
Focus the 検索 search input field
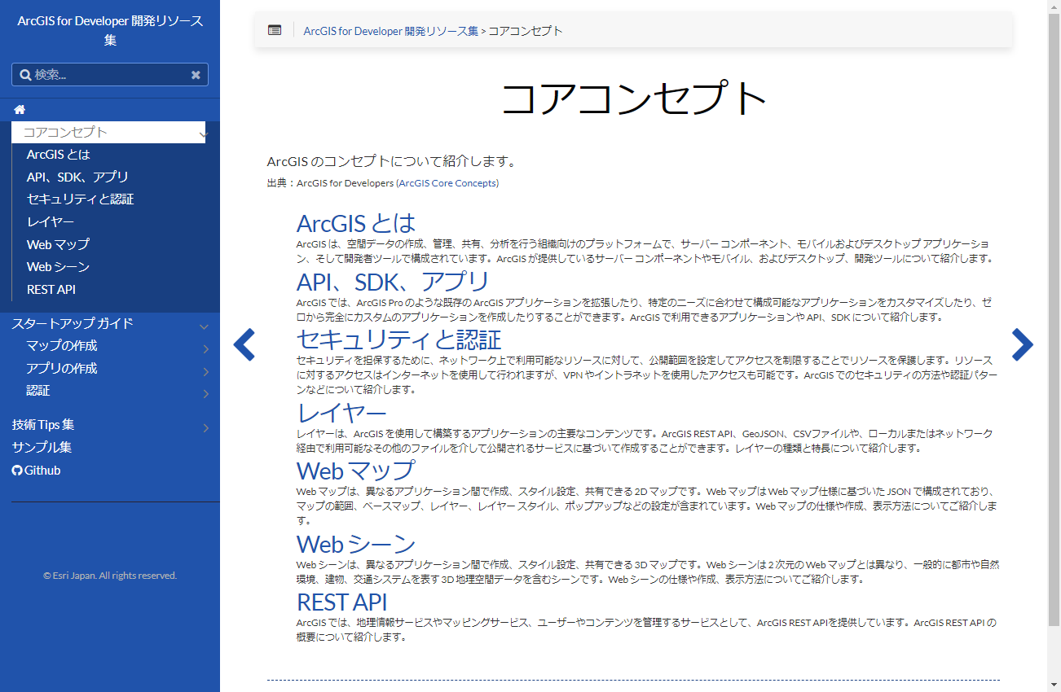[110, 75]
